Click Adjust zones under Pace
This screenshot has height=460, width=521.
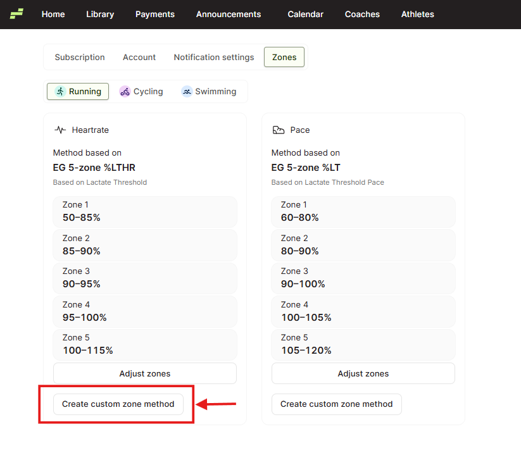363,373
